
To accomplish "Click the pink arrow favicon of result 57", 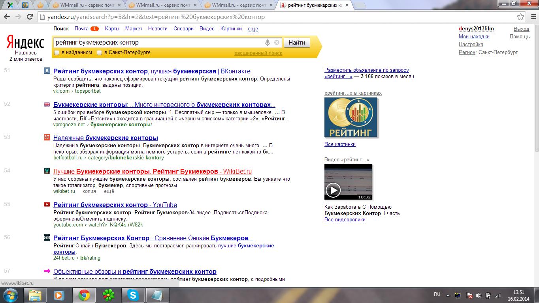I will click(47, 271).
